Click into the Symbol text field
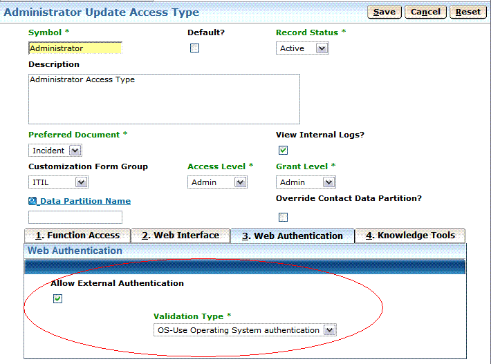 [75, 48]
